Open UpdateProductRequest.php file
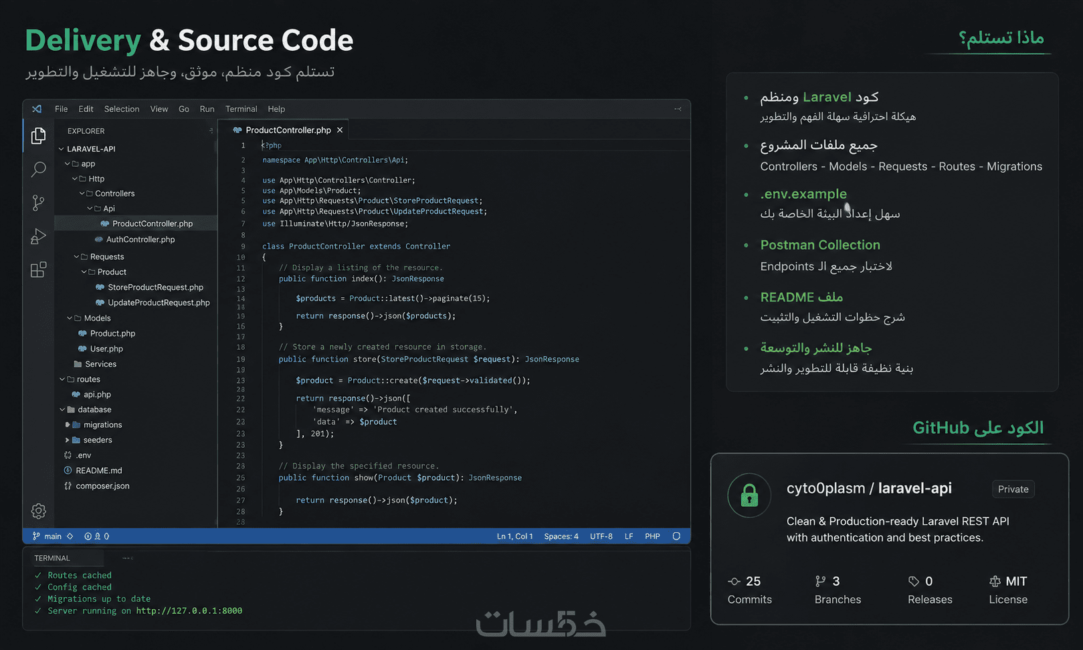1083x650 pixels. [159, 303]
